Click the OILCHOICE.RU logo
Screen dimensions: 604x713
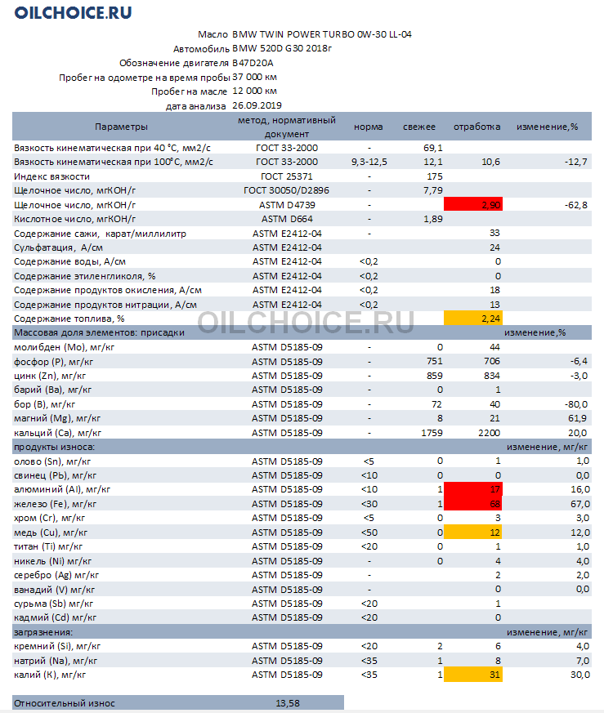click(73, 12)
